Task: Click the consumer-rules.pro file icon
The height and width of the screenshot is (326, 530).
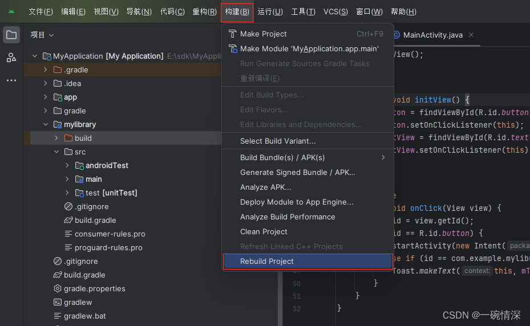Action: (68, 234)
